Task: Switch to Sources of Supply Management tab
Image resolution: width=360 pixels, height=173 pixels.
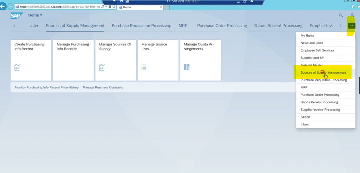Action: click(x=75, y=26)
